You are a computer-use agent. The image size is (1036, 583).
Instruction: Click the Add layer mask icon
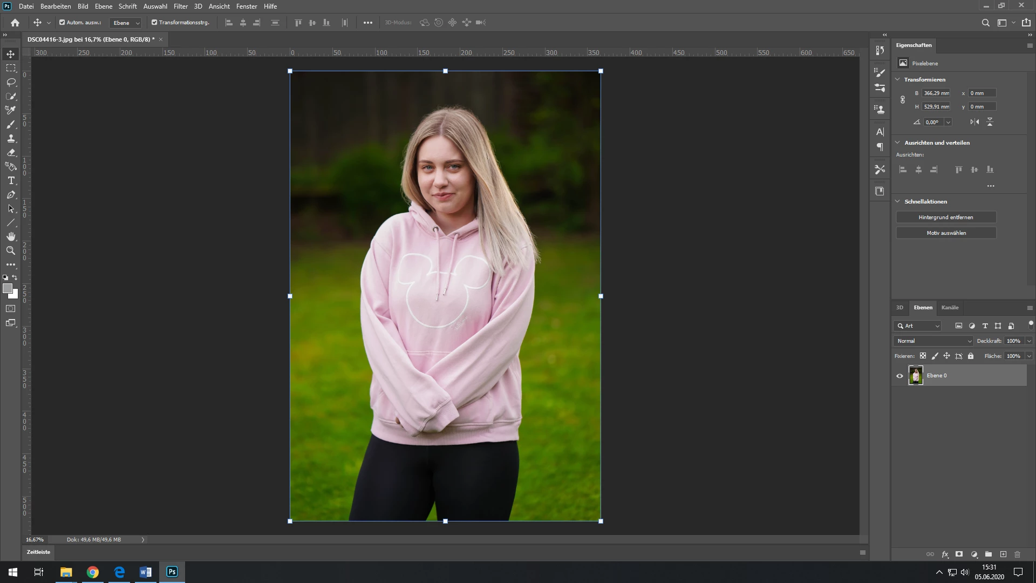click(959, 554)
